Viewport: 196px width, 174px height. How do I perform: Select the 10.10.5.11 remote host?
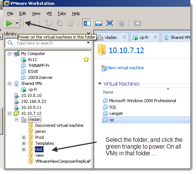[31, 107]
